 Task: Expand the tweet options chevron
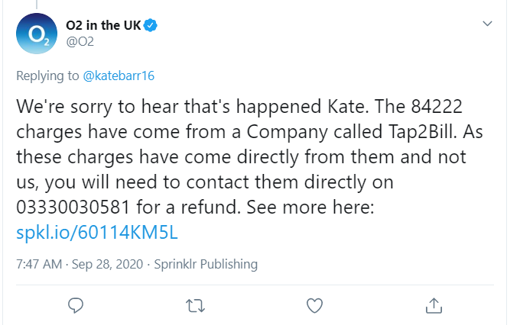tap(488, 24)
